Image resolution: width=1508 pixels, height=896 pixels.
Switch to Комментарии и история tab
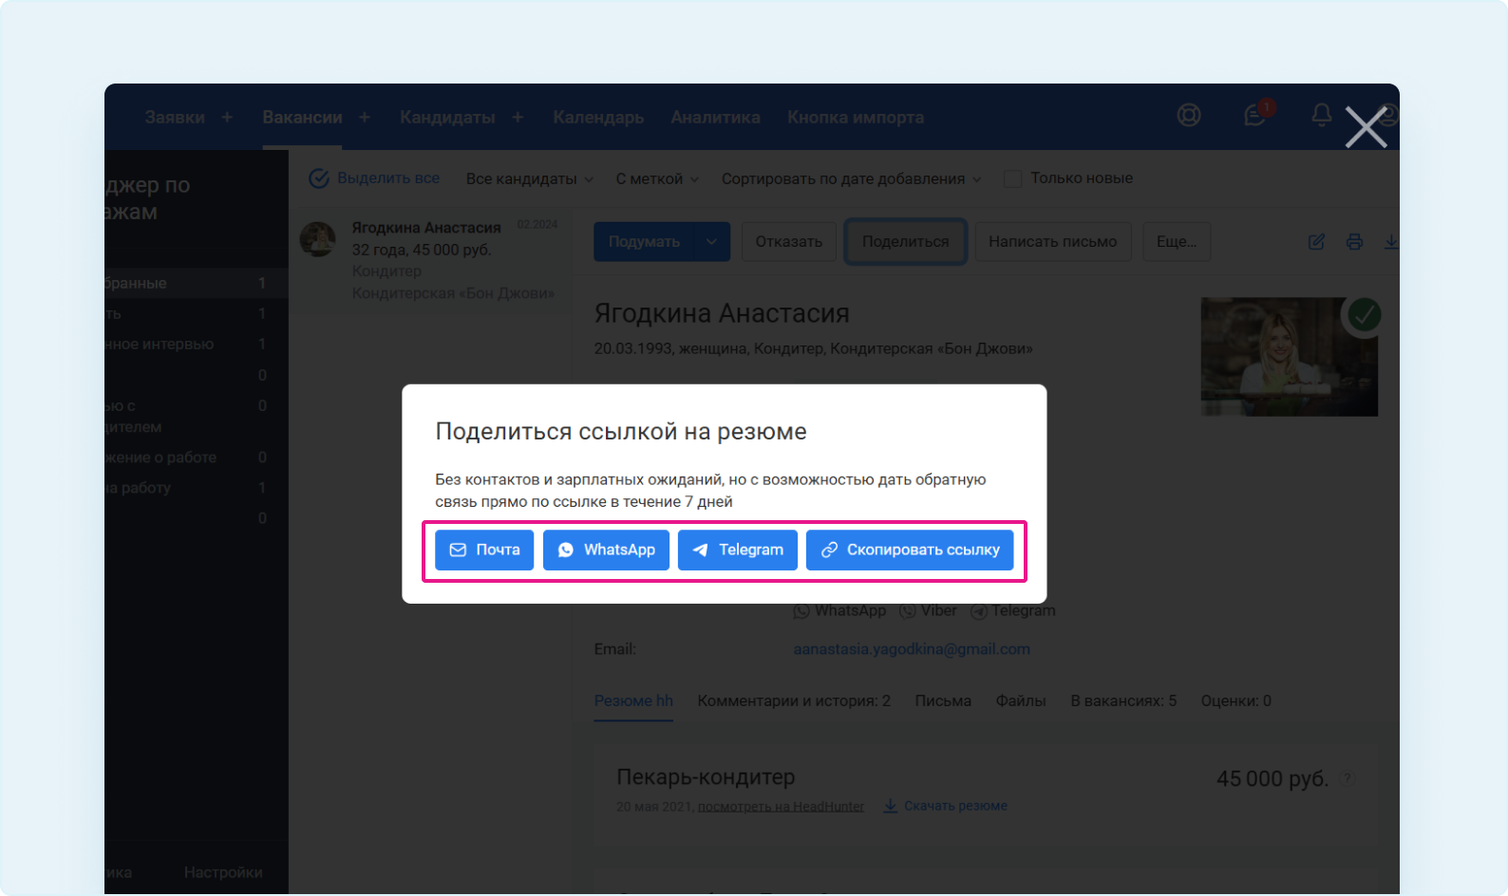pos(794,700)
